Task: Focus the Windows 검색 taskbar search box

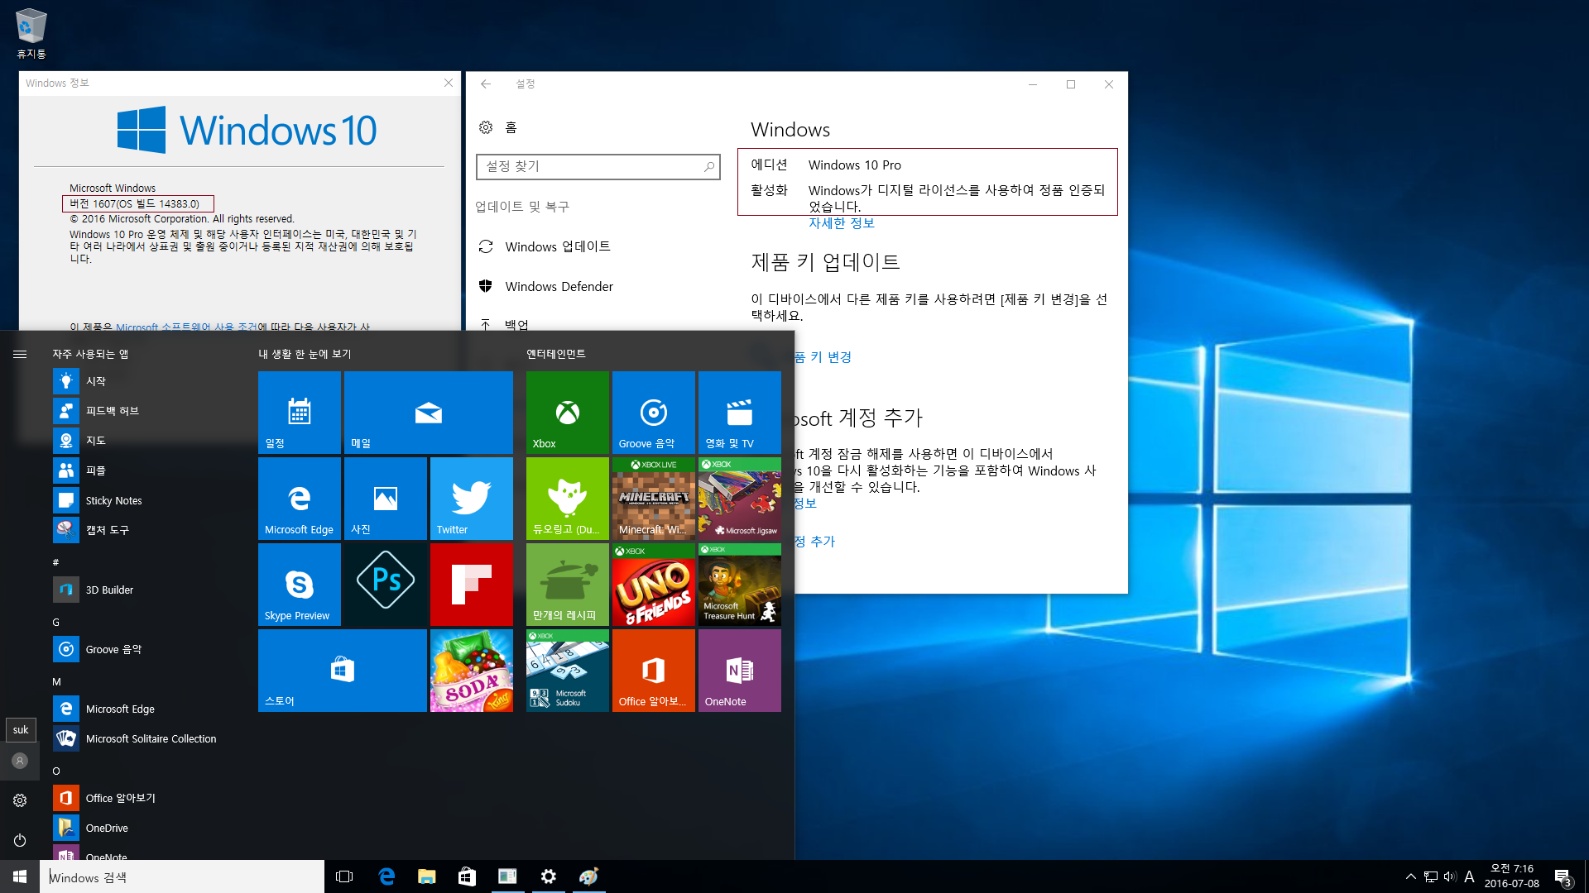Action: [182, 876]
